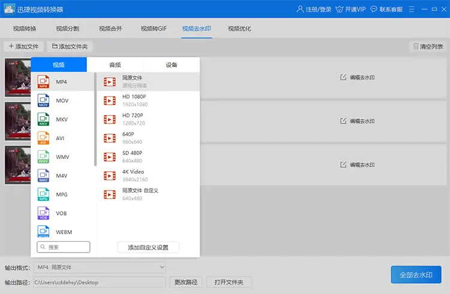The image size is (450, 294).
Task: Choose the 640P preset film icon
Action: pyautogui.click(x=110, y=138)
